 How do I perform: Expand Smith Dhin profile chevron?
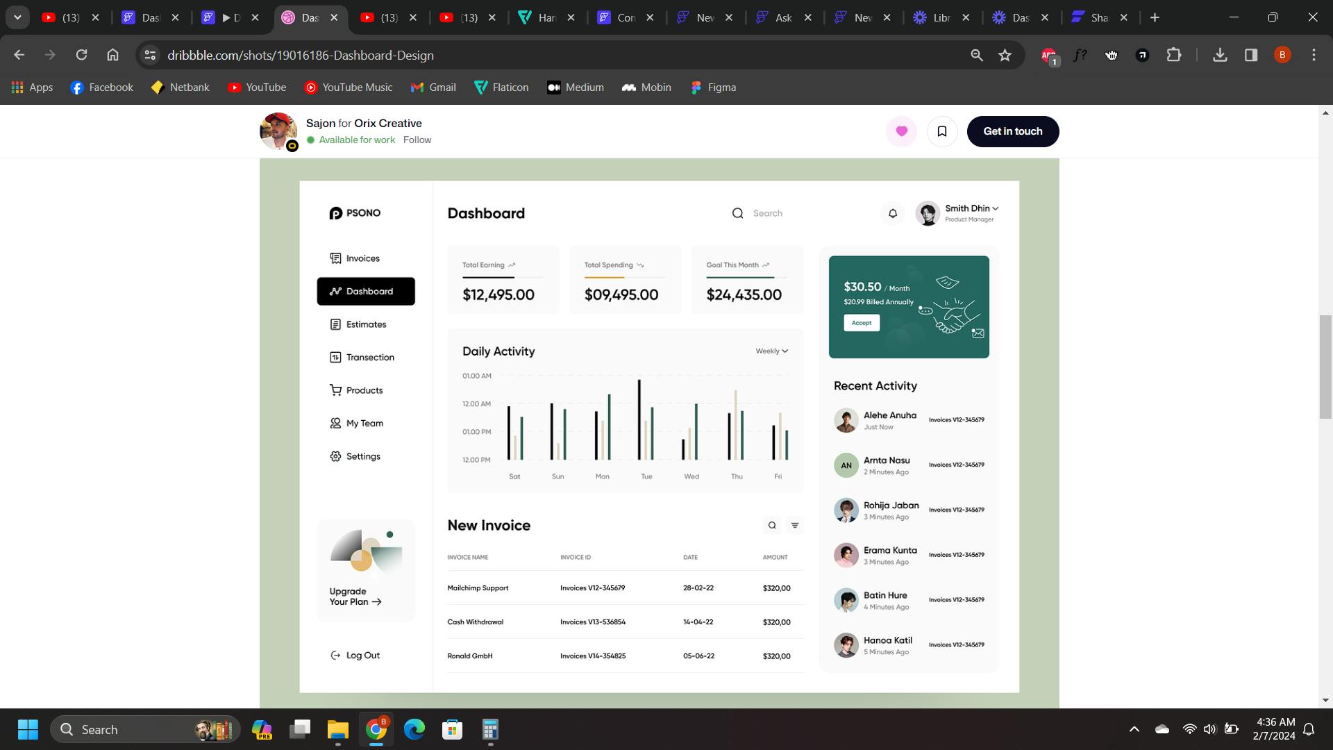[996, 208]
